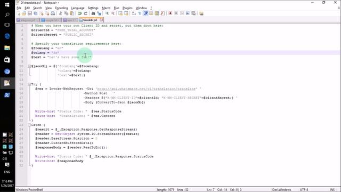This screenshot has height=192, width=341.
Task: Save the current file using toolbar
Action: 30,13
